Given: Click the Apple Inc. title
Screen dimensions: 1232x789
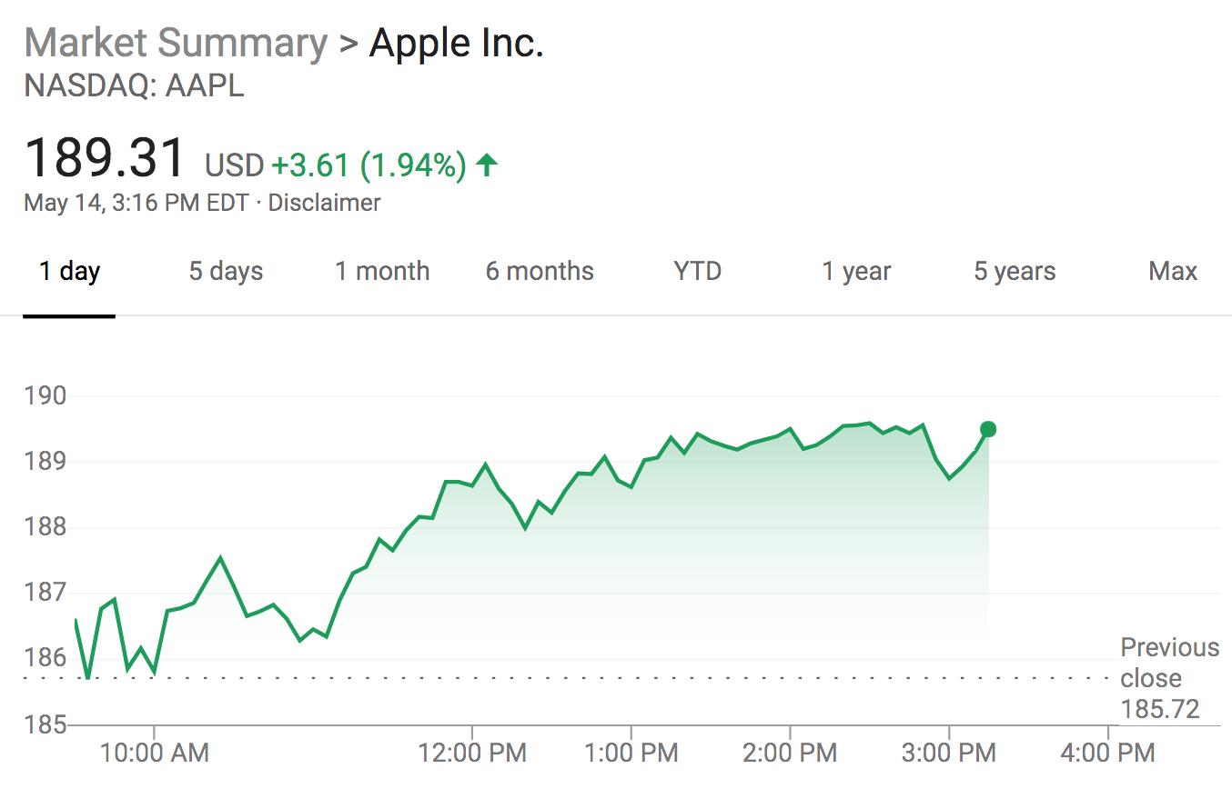Looking at the screenshot, I should (x=456, y=43).
